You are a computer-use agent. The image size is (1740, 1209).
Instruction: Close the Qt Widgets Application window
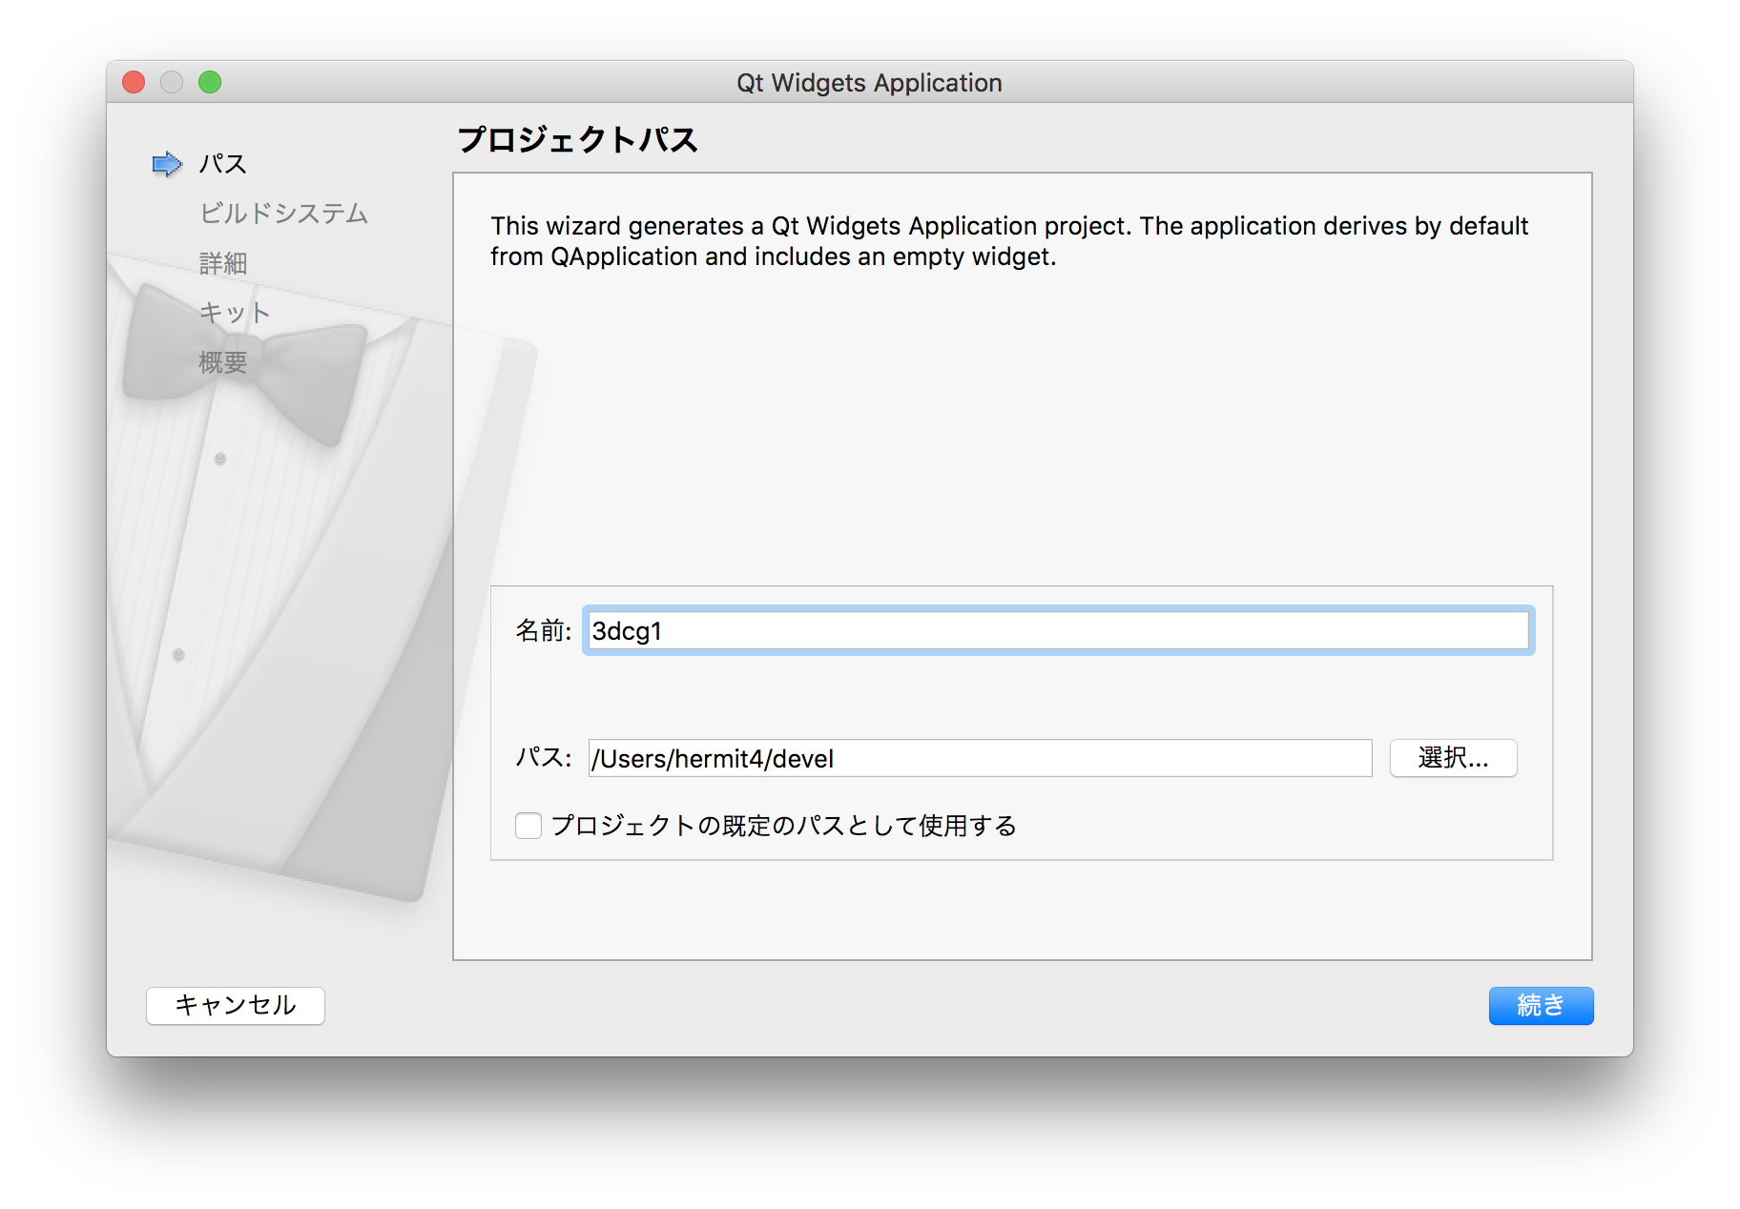tap(134, 82)
